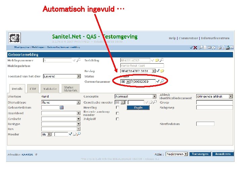This screenshot has width=242, height=181.
Task: Click the Kopie button
Action: tap(138, 108)
